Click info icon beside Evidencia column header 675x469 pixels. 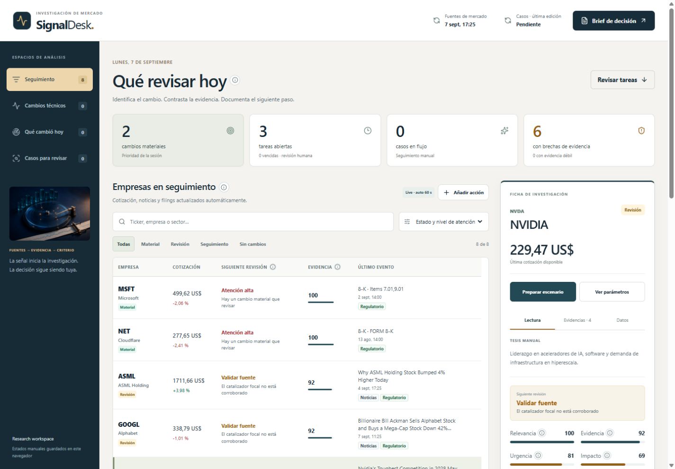pos(337,267)
